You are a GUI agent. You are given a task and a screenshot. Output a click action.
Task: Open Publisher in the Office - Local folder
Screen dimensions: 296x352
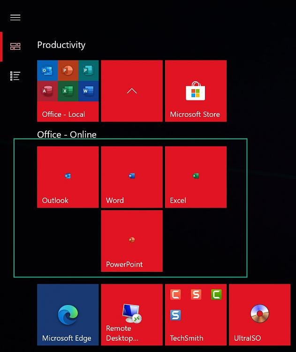pyautogui.click(x=88, y=70)
